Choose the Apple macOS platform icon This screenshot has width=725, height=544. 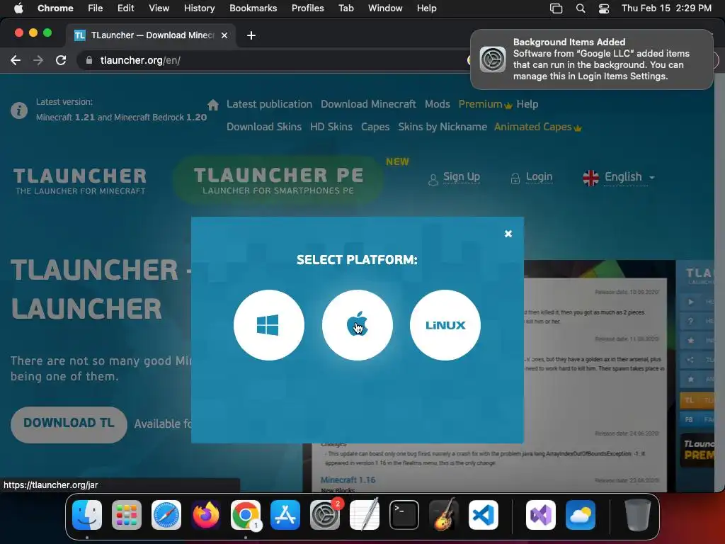[357, 324]
